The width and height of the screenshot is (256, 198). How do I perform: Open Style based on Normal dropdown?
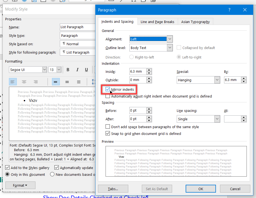click(x=78, y=44)
